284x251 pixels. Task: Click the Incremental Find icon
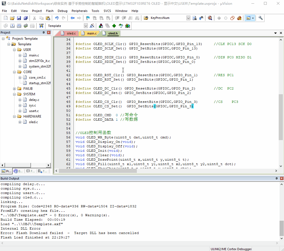click(201, 18)
